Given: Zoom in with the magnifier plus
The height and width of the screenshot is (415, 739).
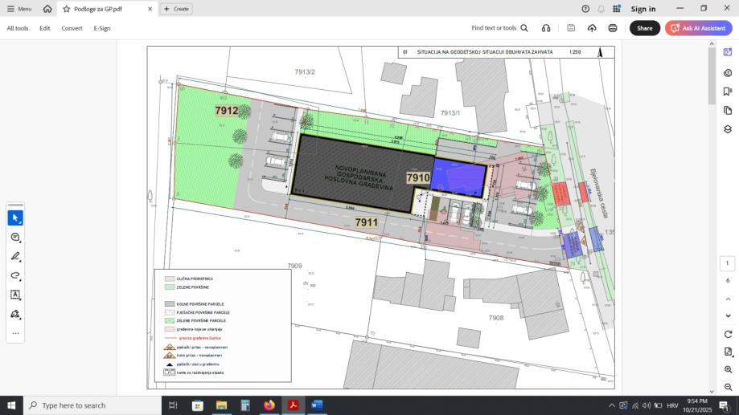Looking at the screenshot, I should pos(729,370).
